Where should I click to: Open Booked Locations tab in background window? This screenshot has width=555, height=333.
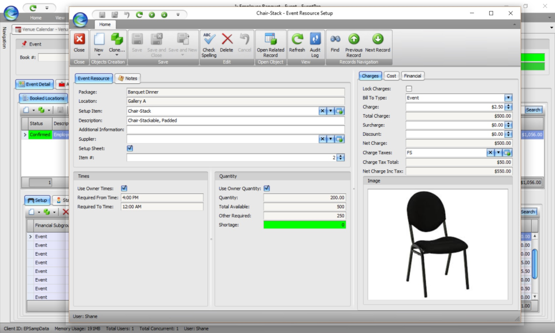point(43,98)
